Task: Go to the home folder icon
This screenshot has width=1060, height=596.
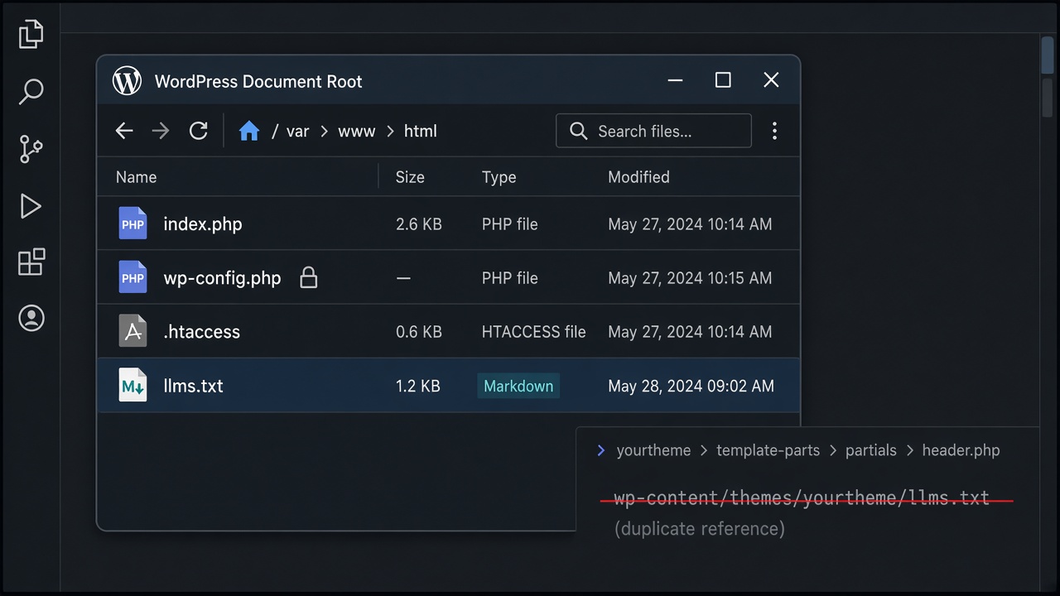Action: click(249, 131)
